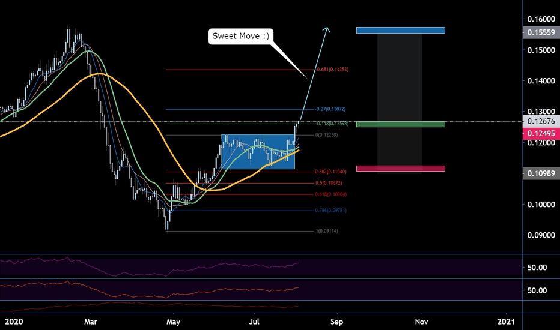The width and height of the screenshot is (560, 330).
Task: Click the Sep time axis label
Action: [x=337, y=322]
